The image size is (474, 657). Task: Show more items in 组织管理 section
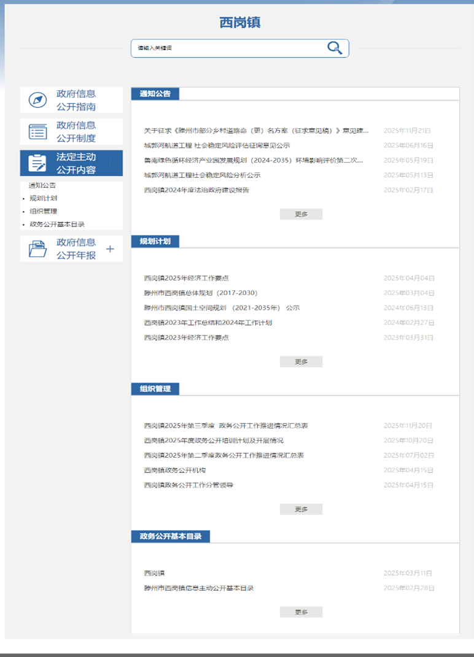(x=301, y=509)
